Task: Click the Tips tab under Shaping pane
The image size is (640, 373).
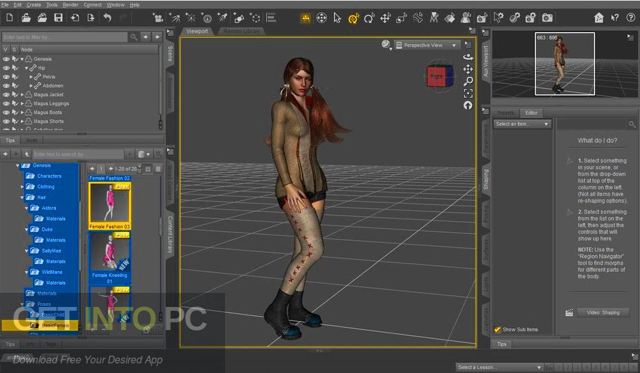Action: click(x=501, y=344)
